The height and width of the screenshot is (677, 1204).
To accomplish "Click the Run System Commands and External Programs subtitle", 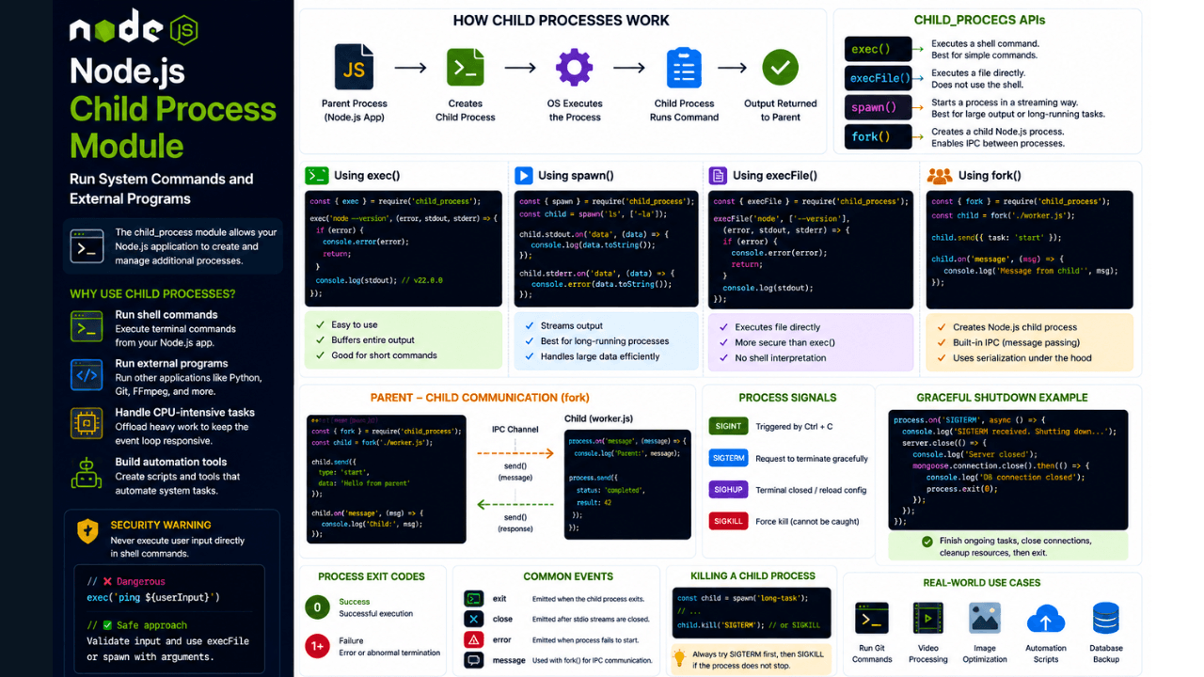I will pyautogui.click(x=162, y=189).
